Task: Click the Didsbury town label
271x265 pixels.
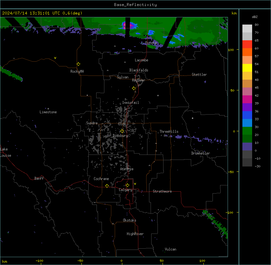Action: 120,136
